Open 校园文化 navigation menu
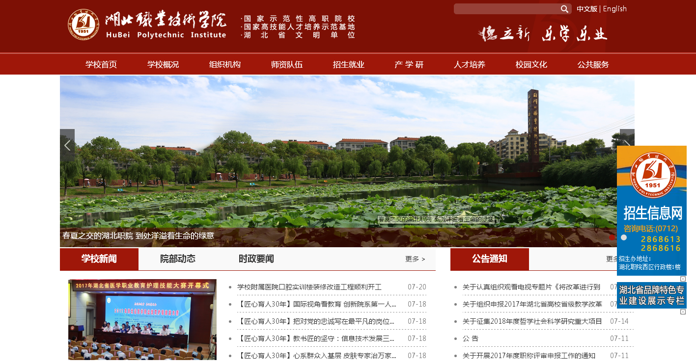This screenshot has width=696, height=363. point(531,64)
